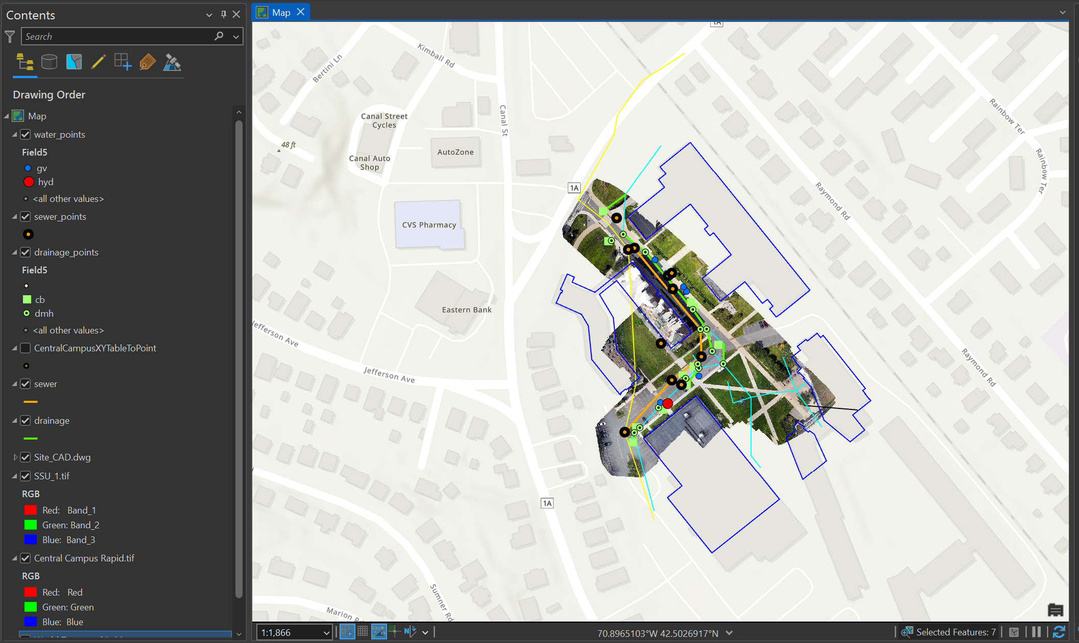Image resolution: width=1079 pixels, height=643 pixels.
Task: Check CentralCampusXYTableToPoint layer visibility
Action: [25, 348]
